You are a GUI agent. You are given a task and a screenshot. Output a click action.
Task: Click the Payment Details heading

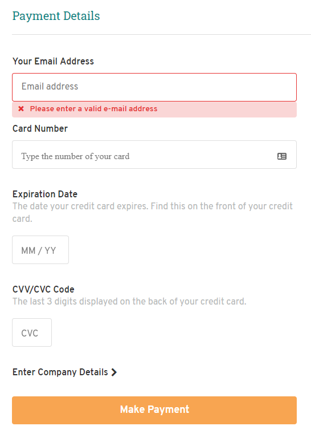pos(56,16)
